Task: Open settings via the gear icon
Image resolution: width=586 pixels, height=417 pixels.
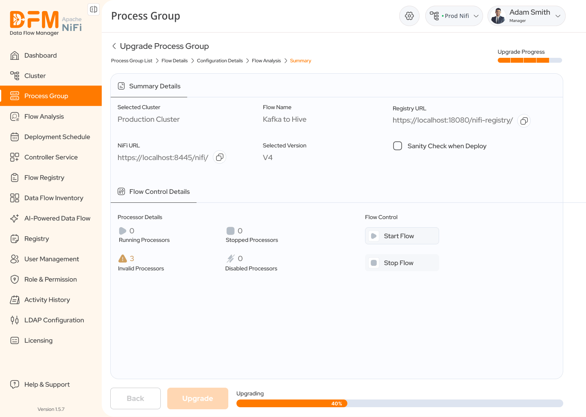Action: pos(409,16)
